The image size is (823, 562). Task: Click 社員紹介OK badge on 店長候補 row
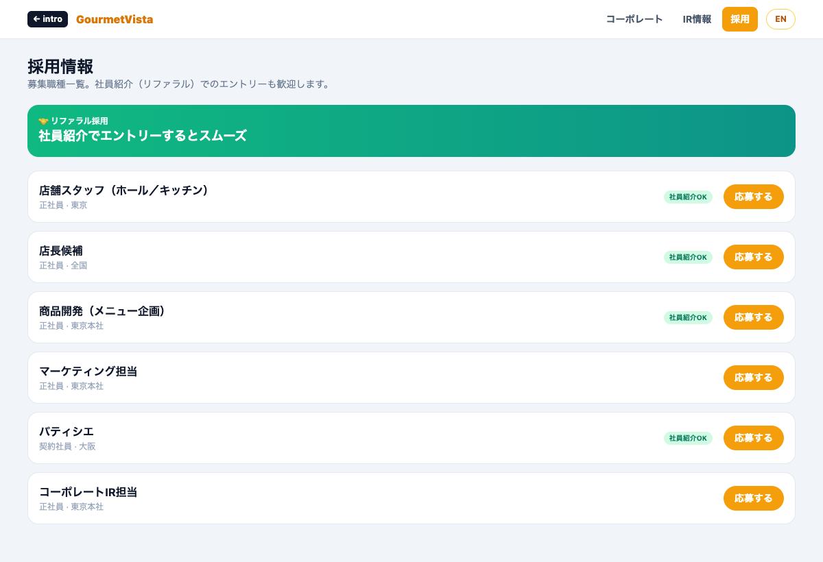pyautogui.click(x=688, y=257)
